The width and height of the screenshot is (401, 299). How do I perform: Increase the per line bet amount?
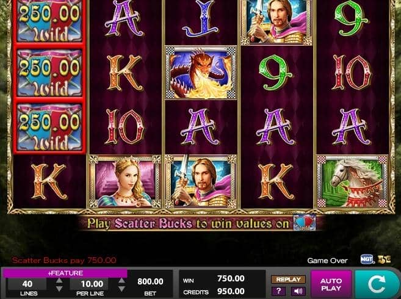[x=121, y=281]
